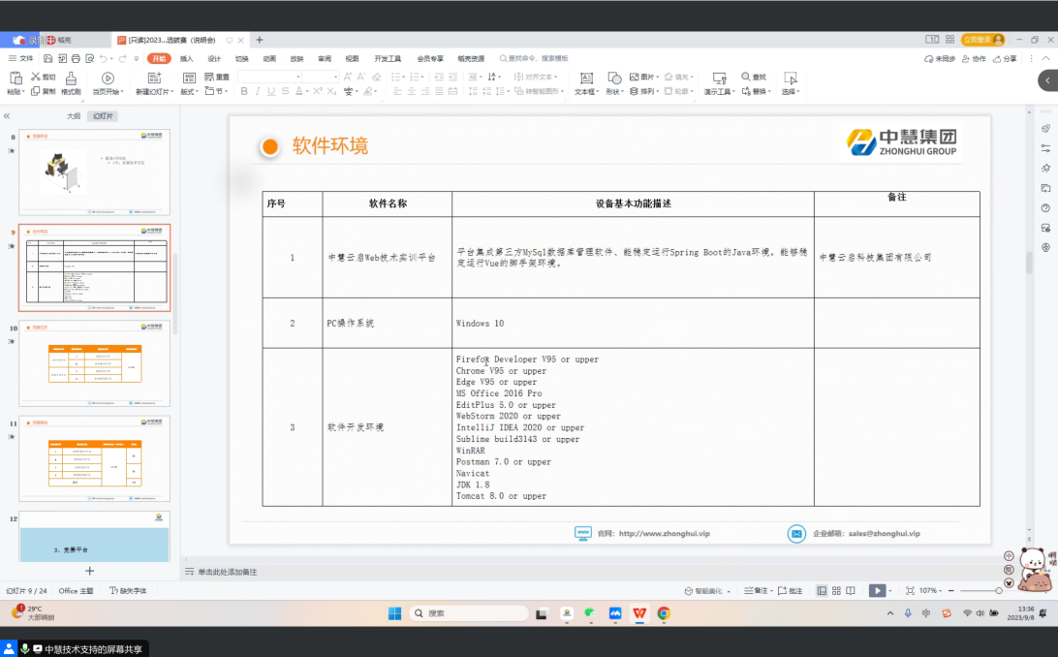Click the Undo arrow icon

click(104, 59)
